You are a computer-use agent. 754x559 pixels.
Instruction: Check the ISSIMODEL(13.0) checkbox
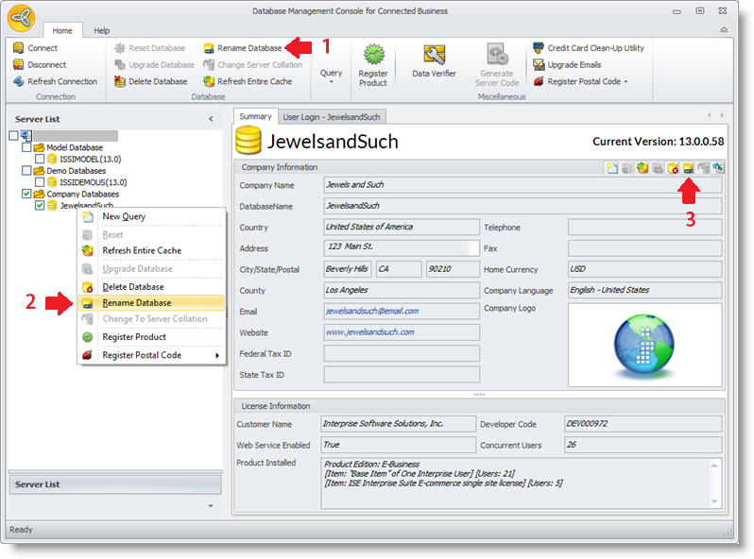pyautogui.click(x=40, y=160)
